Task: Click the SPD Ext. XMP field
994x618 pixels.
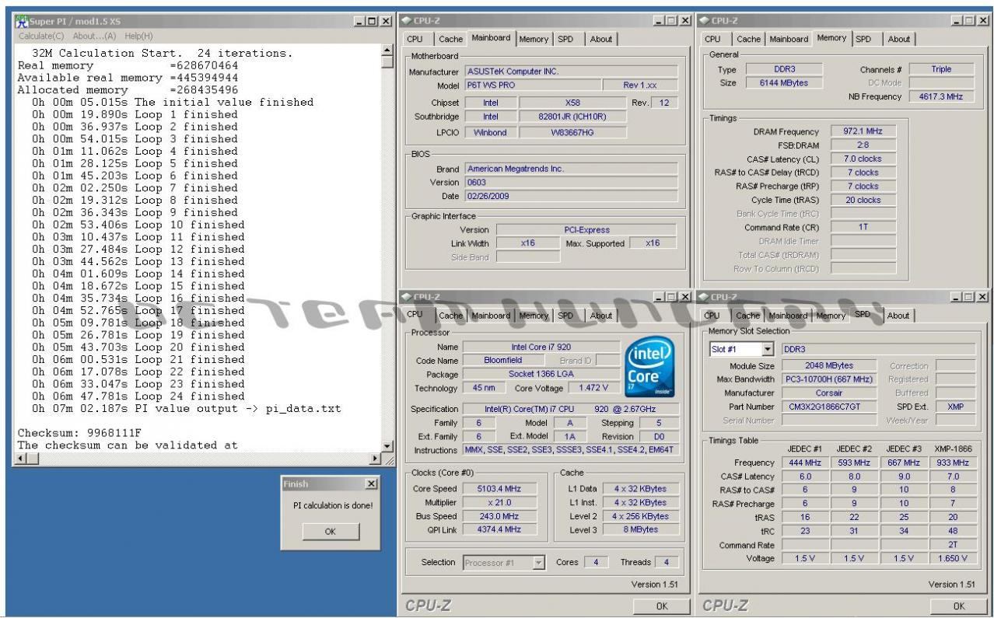Action: [x=955, y=407]
